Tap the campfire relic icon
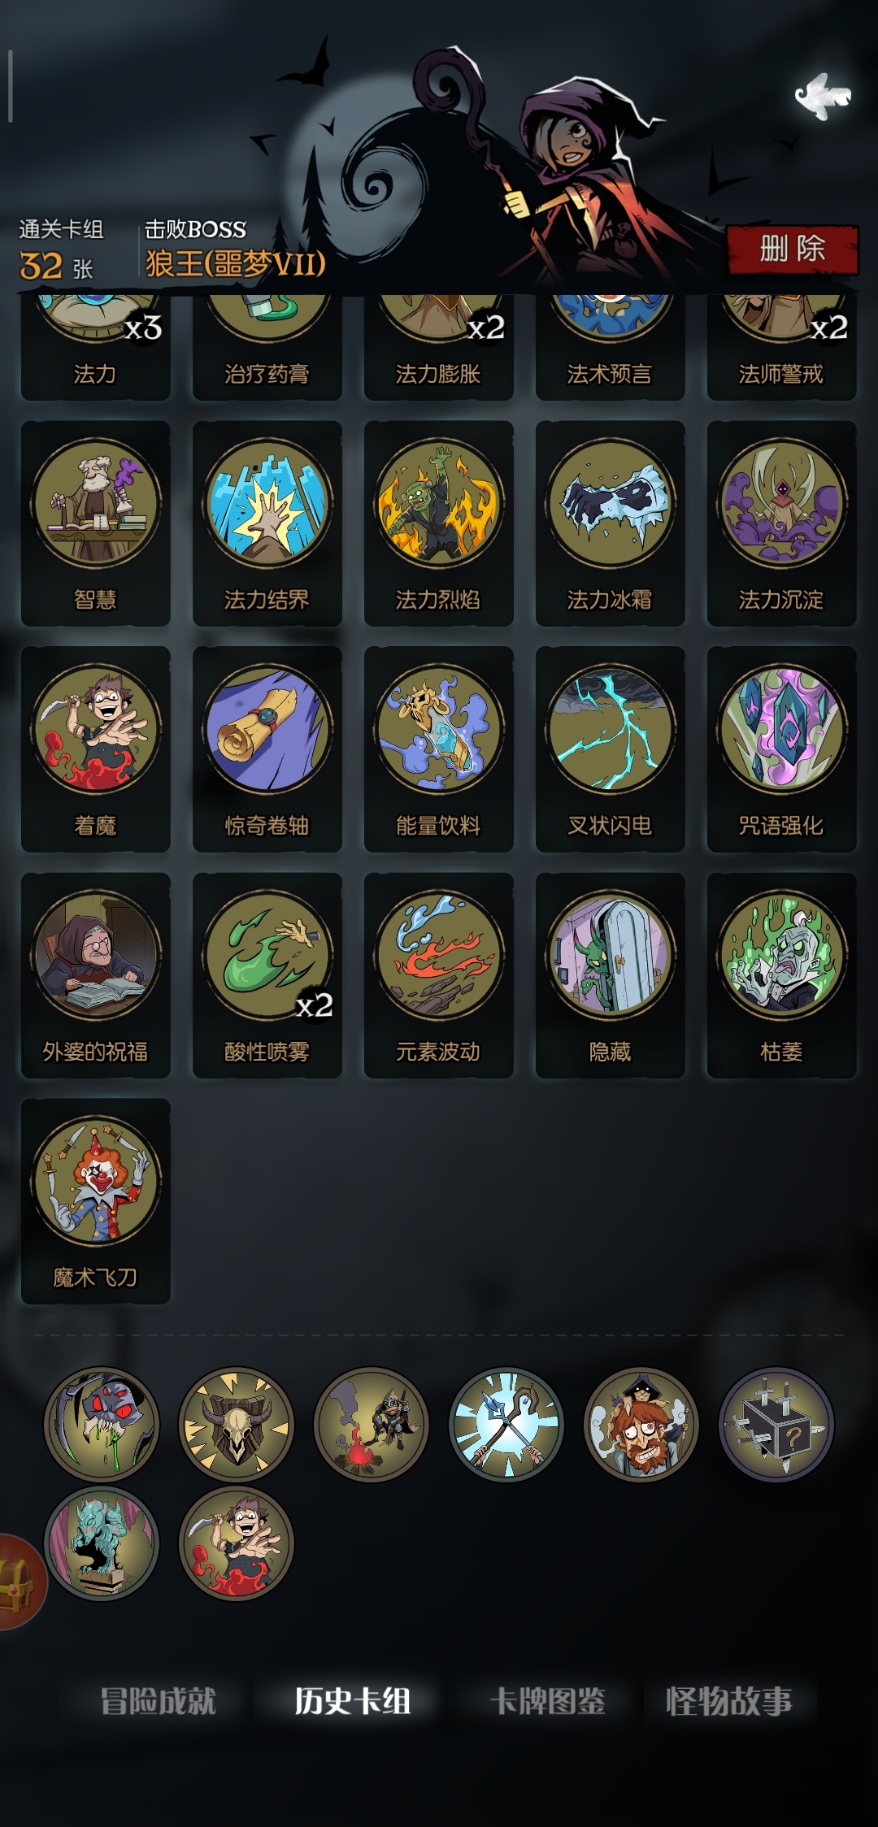 click(372, 1424)
